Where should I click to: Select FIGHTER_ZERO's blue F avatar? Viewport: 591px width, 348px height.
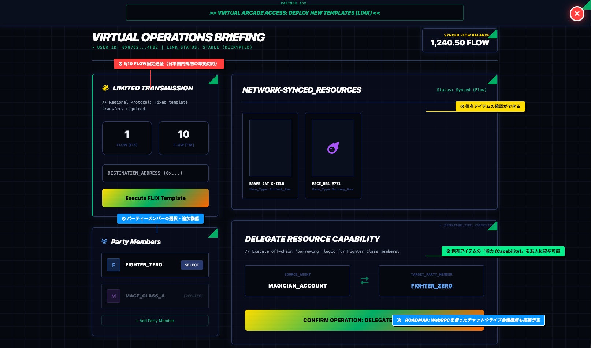tap(114, 265)
